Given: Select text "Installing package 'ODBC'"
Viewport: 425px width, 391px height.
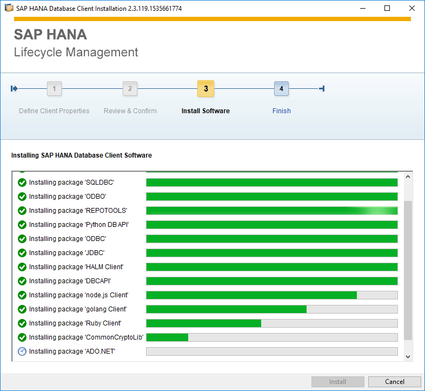Looking at the screenshot, I should (x=68, y=239).
